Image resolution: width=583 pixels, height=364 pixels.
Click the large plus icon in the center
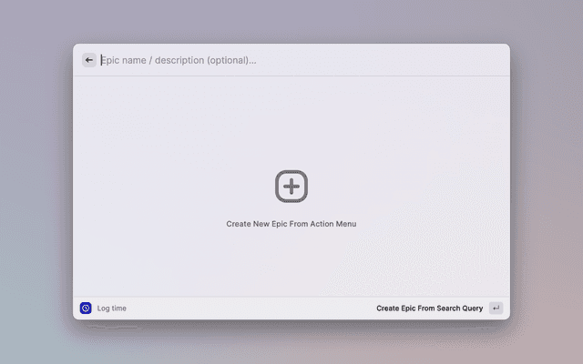click(x=291, y=187)
